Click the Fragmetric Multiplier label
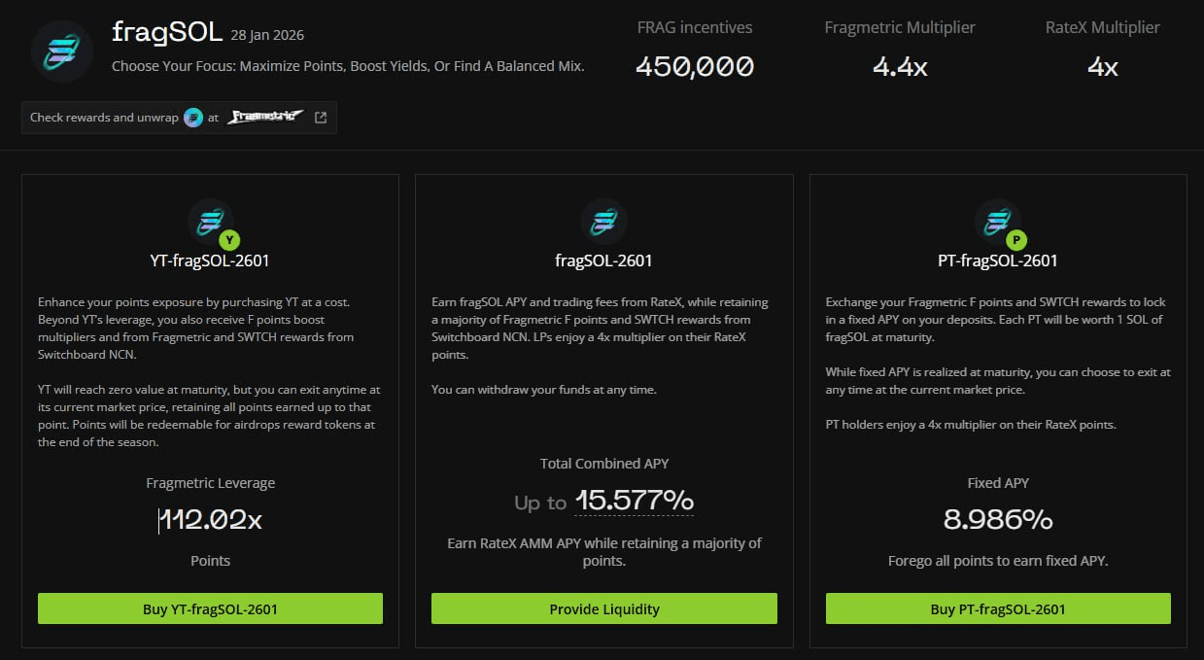The width and height of the screenshot is (1204, 660). pos(900,27)
